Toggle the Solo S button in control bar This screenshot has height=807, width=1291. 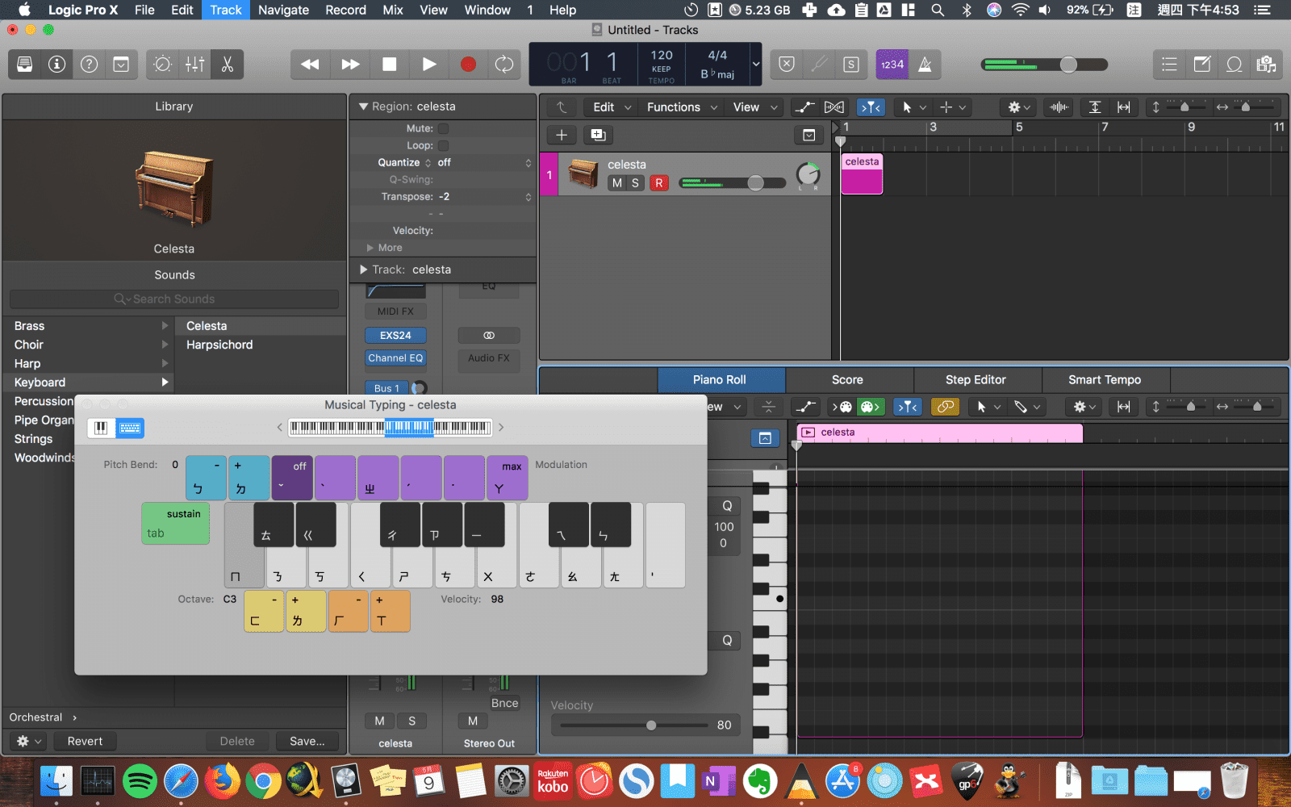[851, 65]
